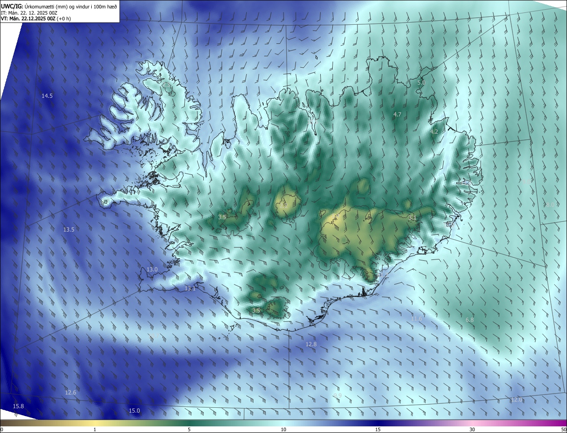Select the 13.1 value label
567x433 pixels.
(x=190, y=289)
